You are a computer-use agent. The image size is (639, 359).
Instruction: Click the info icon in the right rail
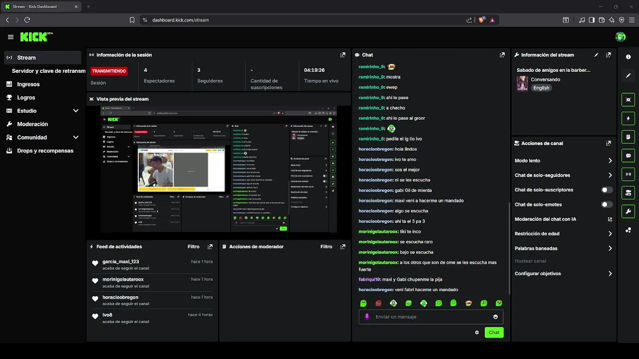click(628, 57)
